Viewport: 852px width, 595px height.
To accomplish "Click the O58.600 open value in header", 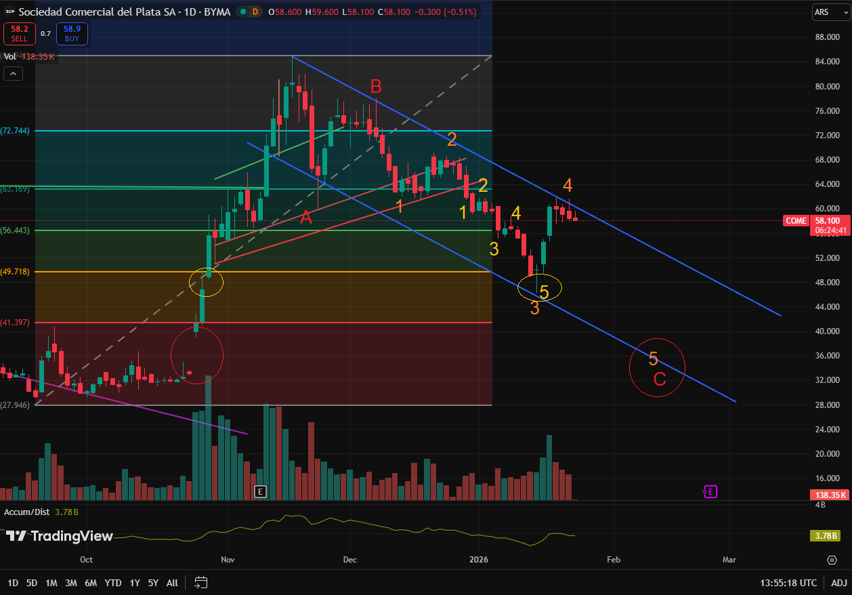I will click(x=285, y=12).
